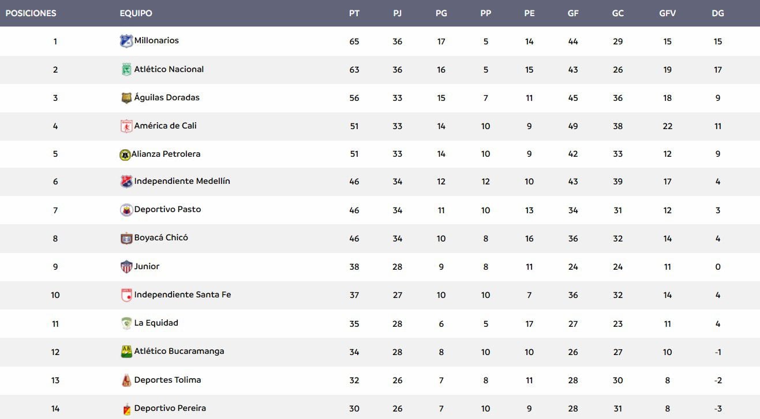760x419 pixels.
Task: Open the Deportivo Pasto team link
Action: [167, 209]
